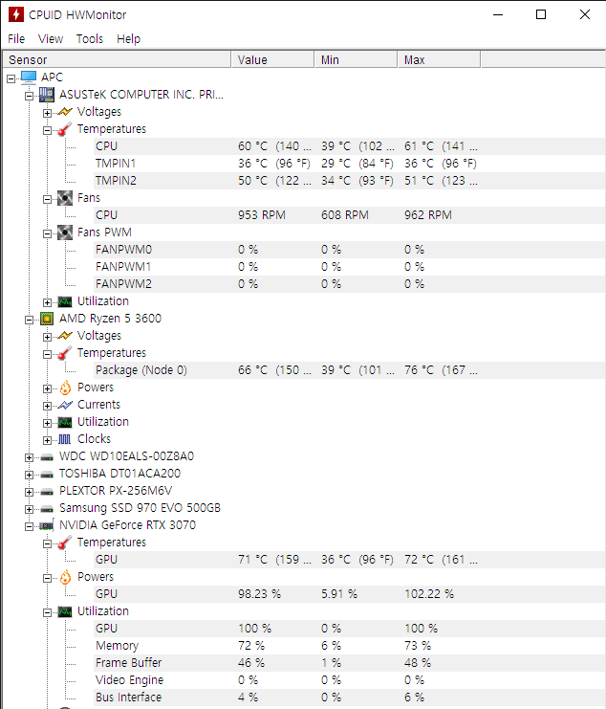This screenshot has width=606, height=709.
Task: Click the motherboard Temperatures thermometer icon
Action: point(65,129)
